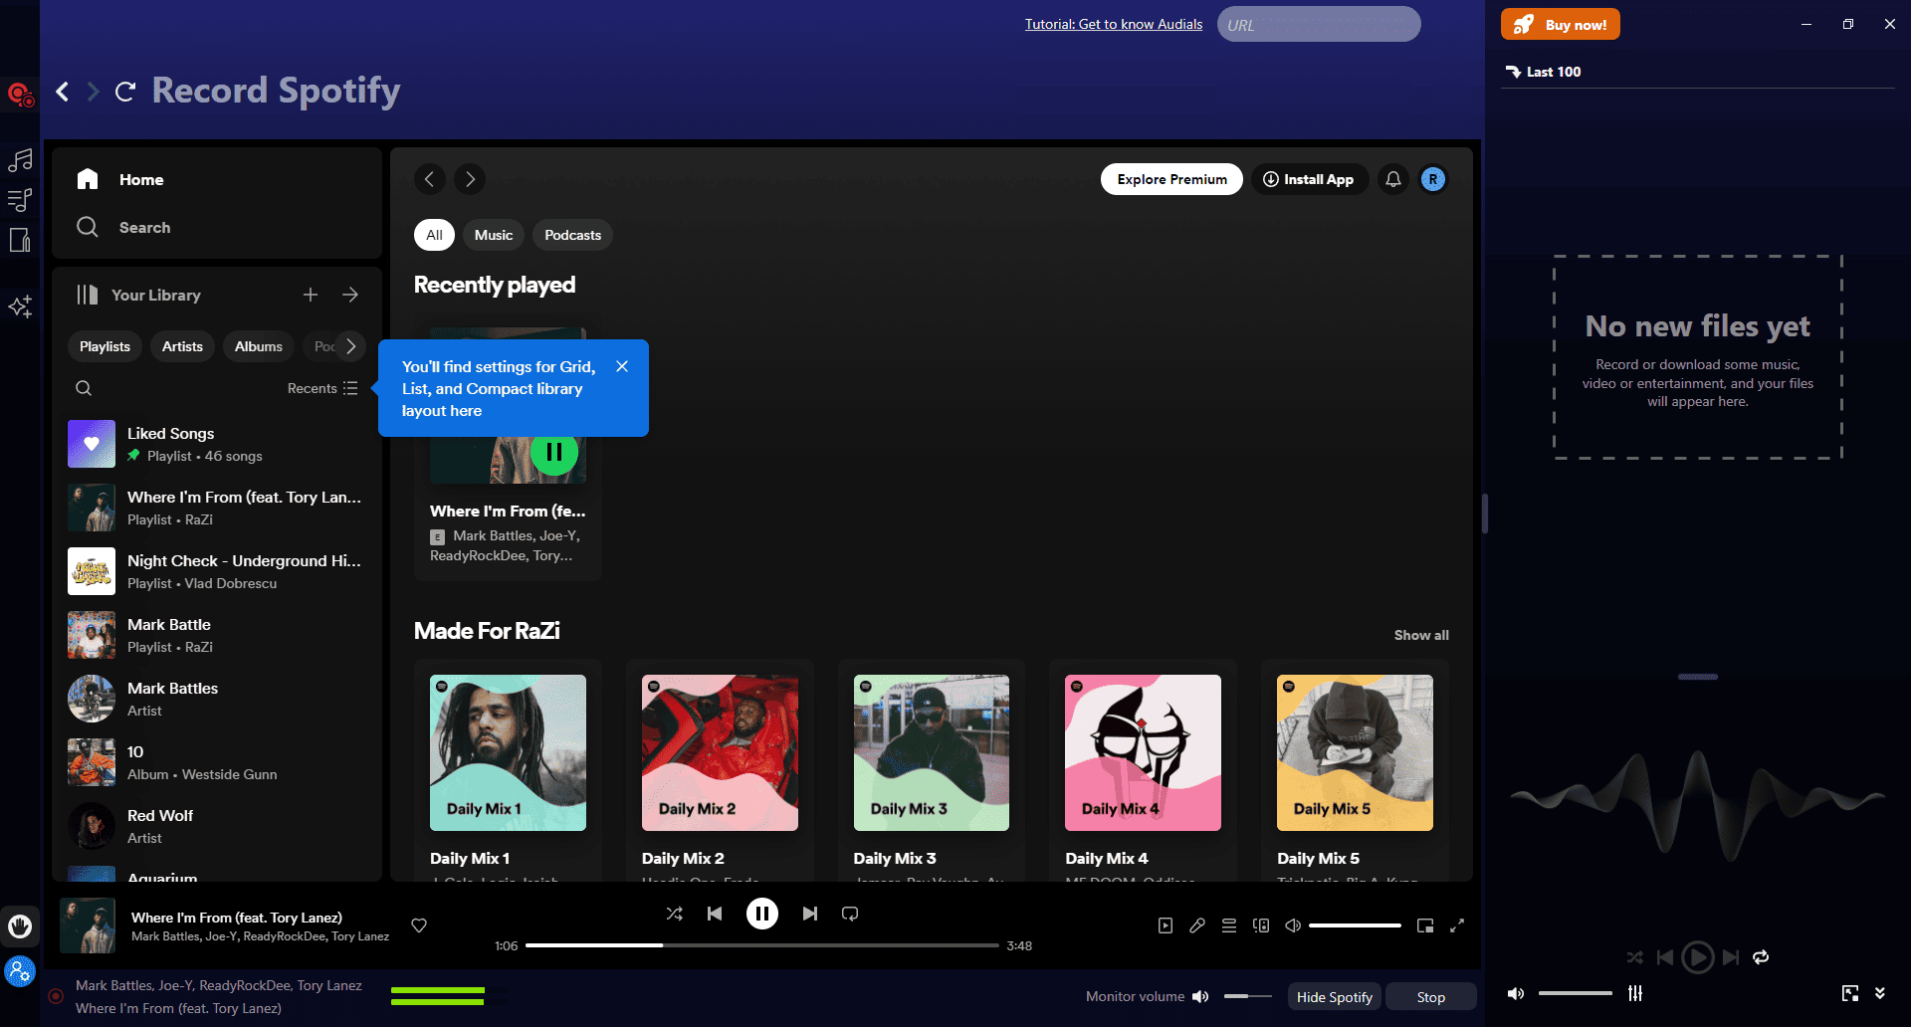Screen dimensions: 1911x1027
Task: Open the Audials playlist sidebar icon
Action: tap(20, 200)
